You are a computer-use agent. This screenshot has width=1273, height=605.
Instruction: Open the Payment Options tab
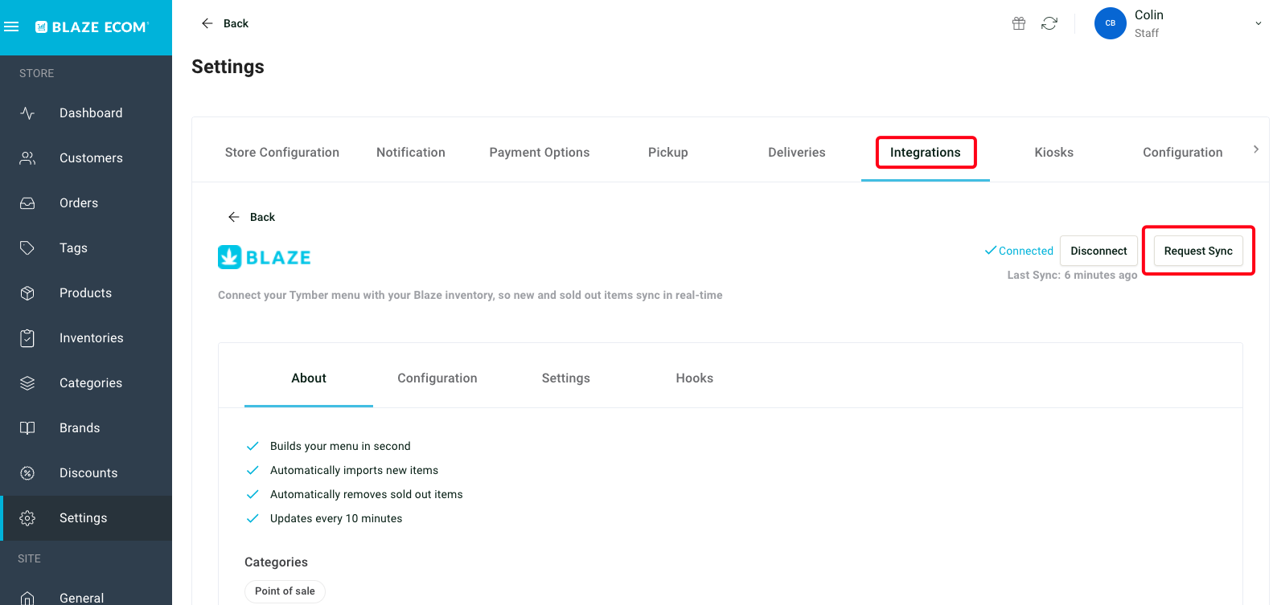click(540, 153)
